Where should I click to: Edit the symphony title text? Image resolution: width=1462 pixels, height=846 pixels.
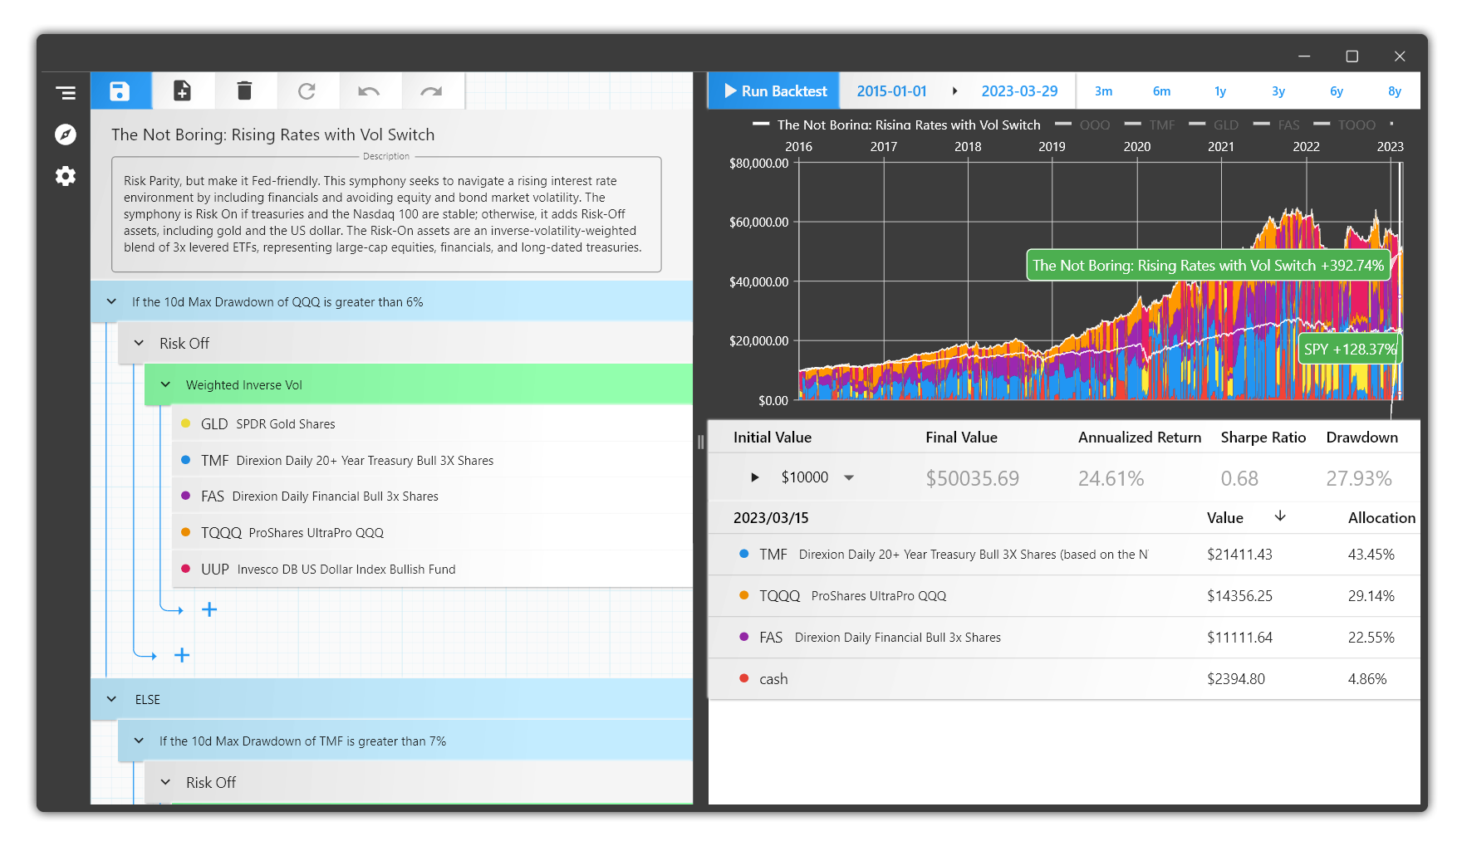(x=272, y=134)
